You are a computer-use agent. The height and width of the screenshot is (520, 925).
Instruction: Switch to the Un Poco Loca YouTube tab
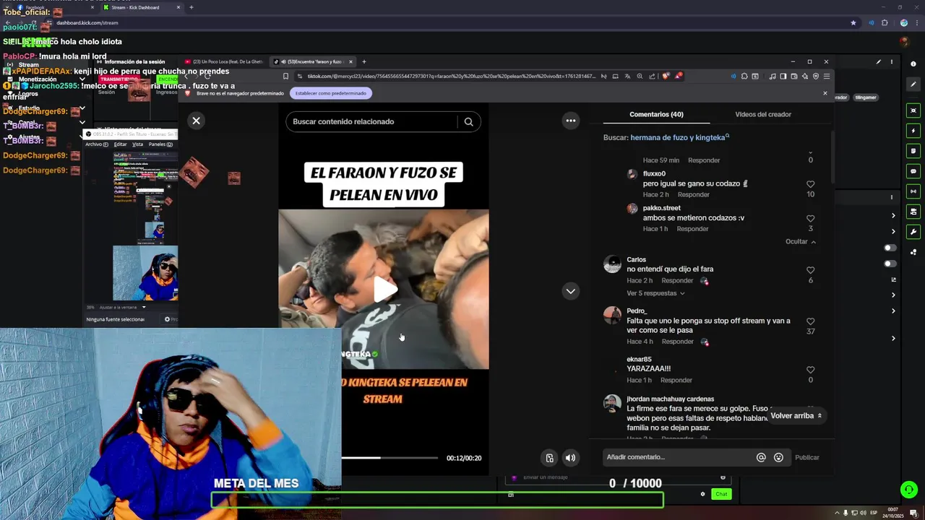224,62
